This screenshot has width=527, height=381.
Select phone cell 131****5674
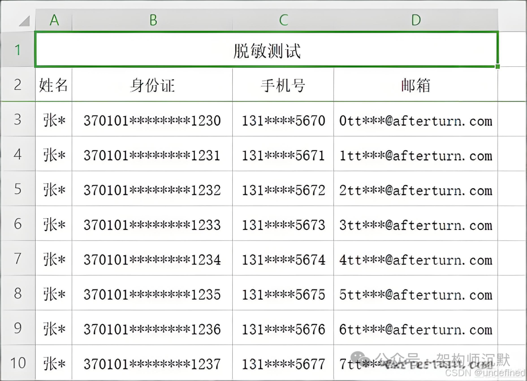(x=283, y=259)
